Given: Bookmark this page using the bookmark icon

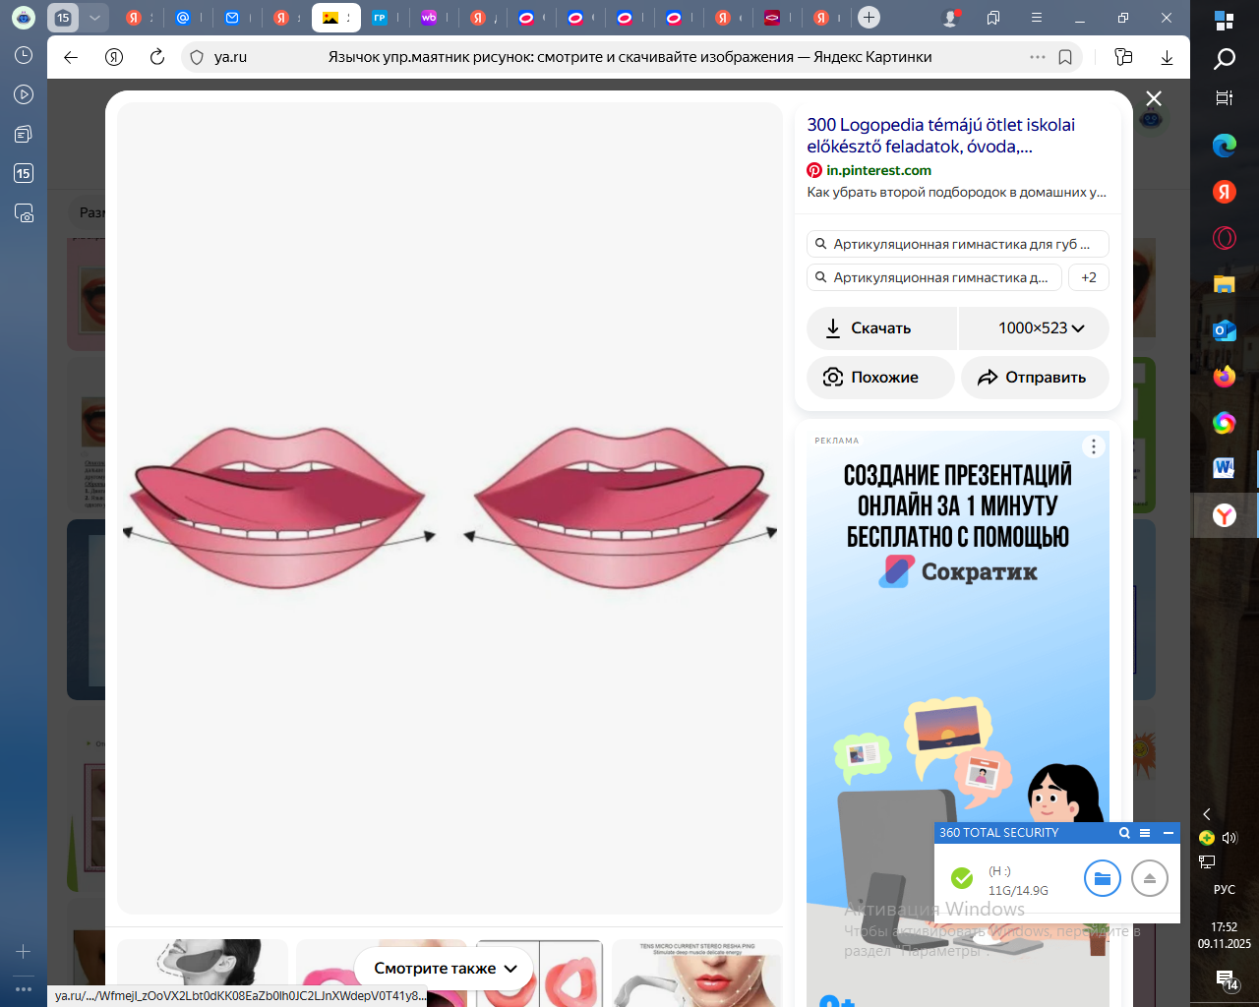Looking at the screenshot, I should pyautogui.click(x=1065, y=57).
